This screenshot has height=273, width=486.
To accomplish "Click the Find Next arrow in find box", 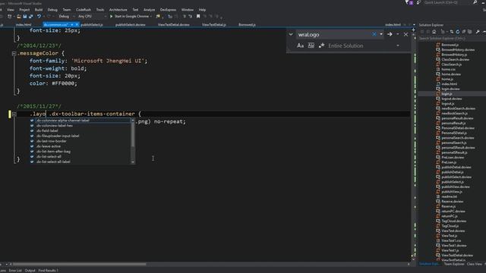I will (390, 34).
